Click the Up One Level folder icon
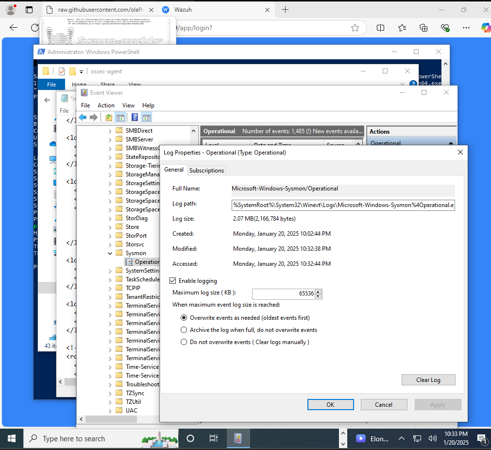The width and height of the screenshot is (491, 450). coord(108,117)
